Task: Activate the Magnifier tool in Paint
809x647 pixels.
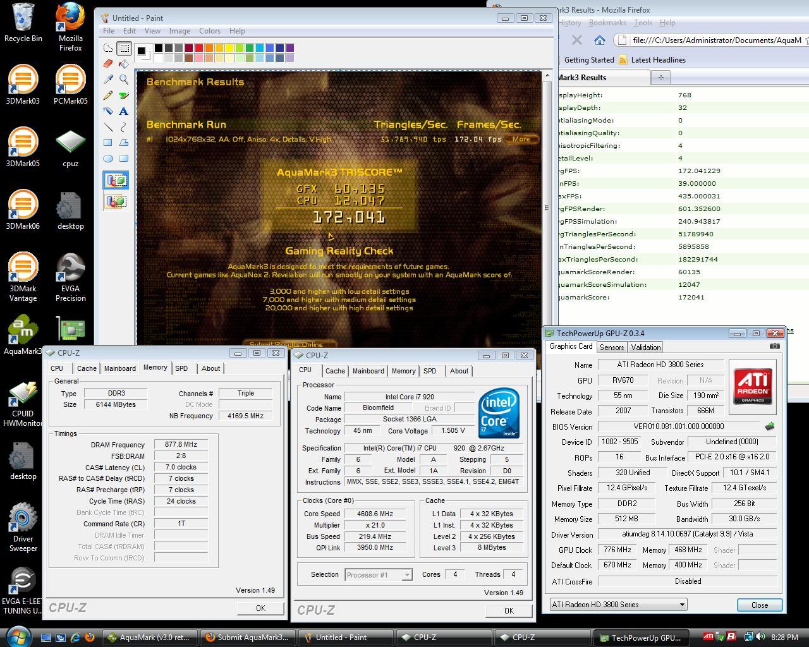Action: pos(124,80)
